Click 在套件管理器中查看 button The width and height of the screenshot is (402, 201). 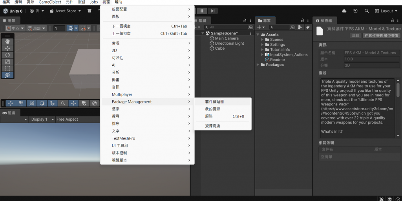click(x=382, y=36)
